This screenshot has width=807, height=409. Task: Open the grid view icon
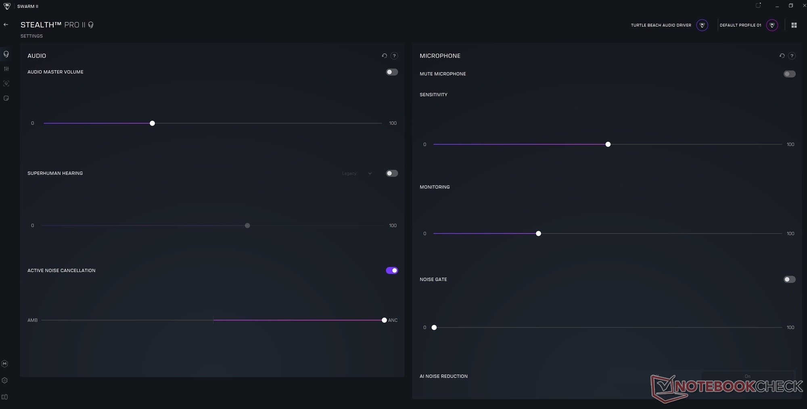pos(794,25)
